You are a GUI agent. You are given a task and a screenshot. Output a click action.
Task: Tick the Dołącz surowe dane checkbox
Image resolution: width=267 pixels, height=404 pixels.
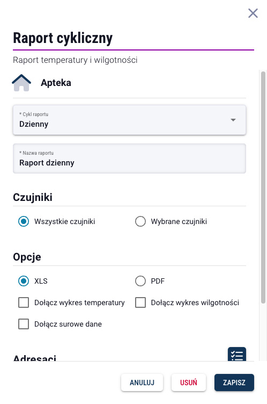click(24, 324)
